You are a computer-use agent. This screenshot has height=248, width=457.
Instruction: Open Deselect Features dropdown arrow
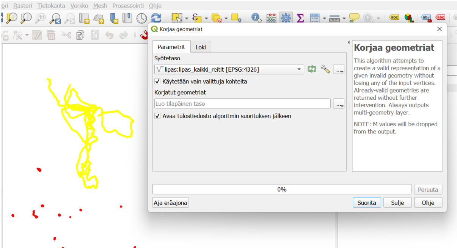click(226, 18)
